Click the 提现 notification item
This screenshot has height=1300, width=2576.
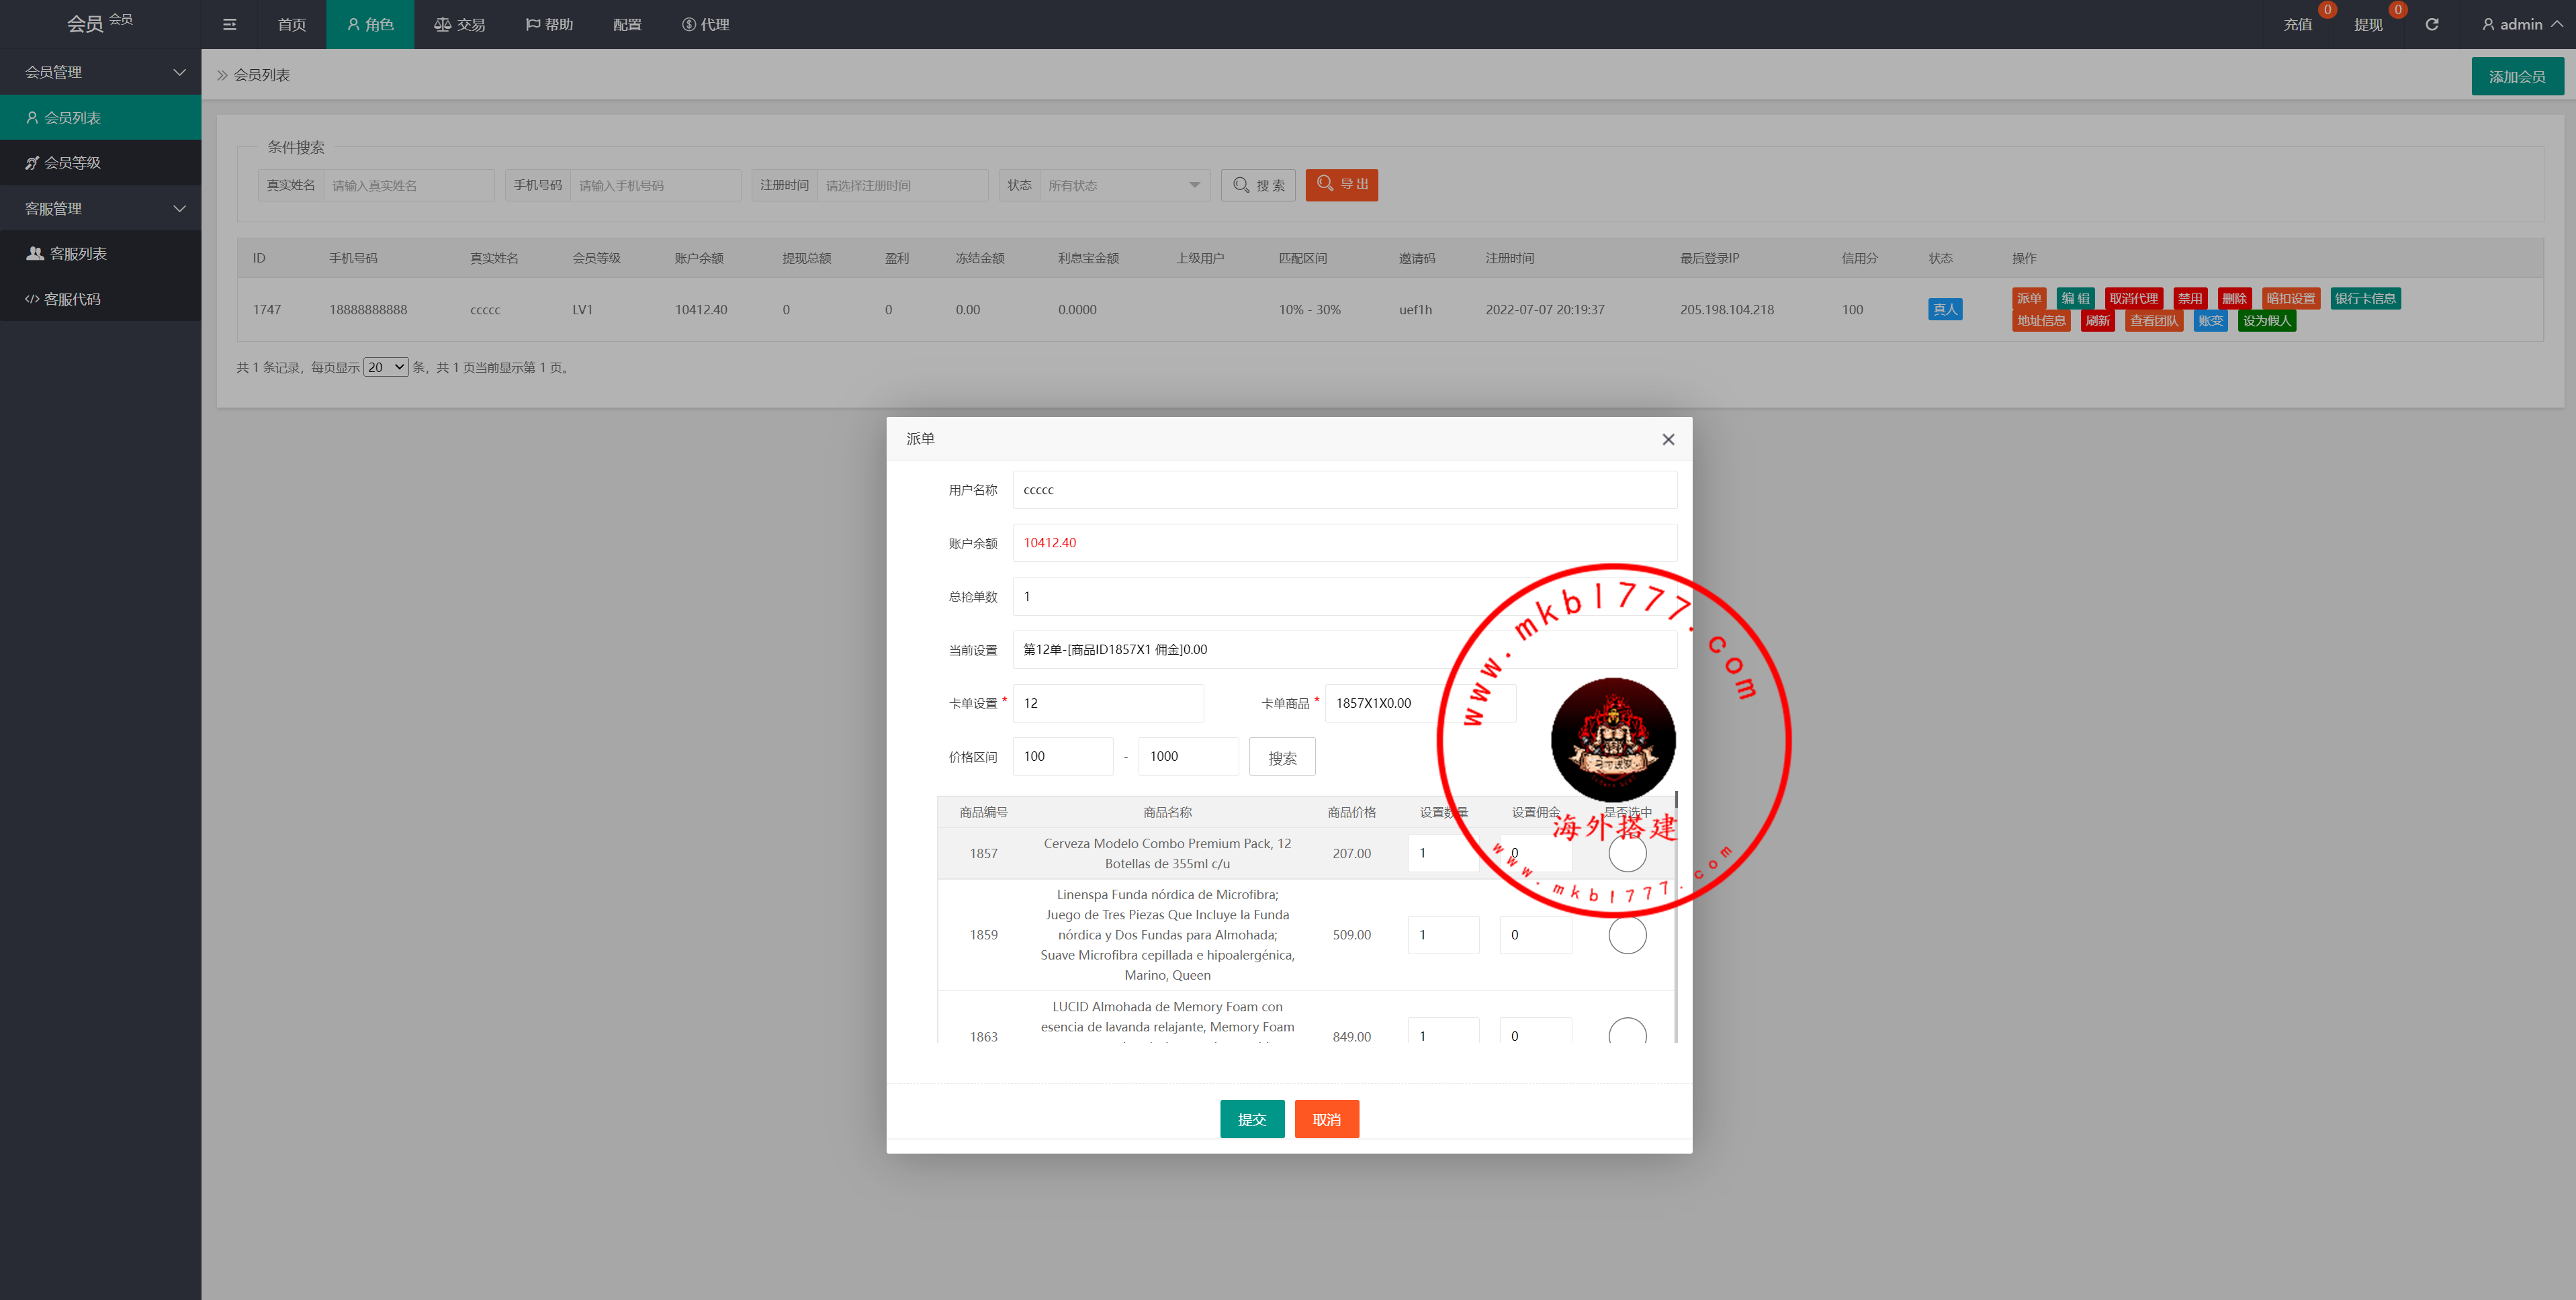tap(2367, 24)
